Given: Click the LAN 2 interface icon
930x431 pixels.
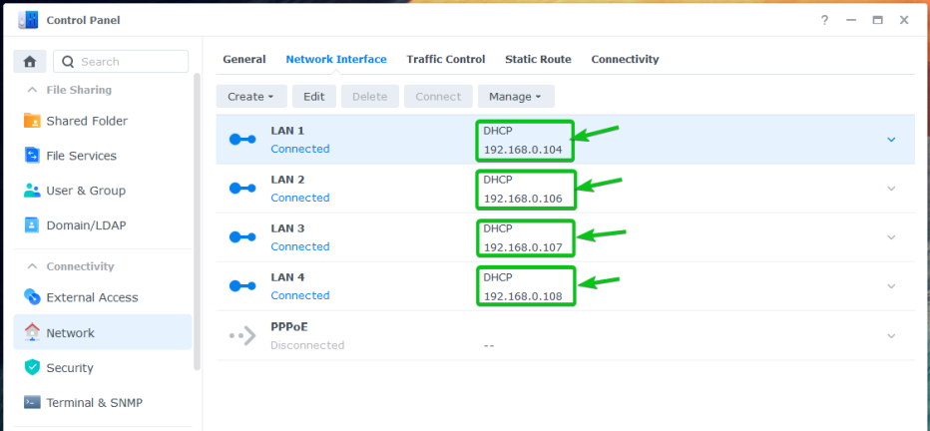Looking at the screenshot, I should pos(242,188).
